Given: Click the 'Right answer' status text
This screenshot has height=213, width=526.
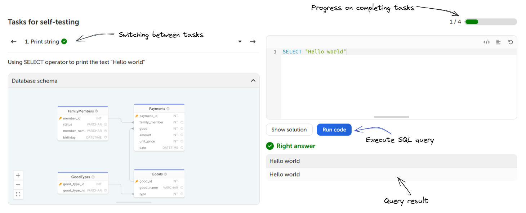Looking at the screenshot, I should (296, 146).
